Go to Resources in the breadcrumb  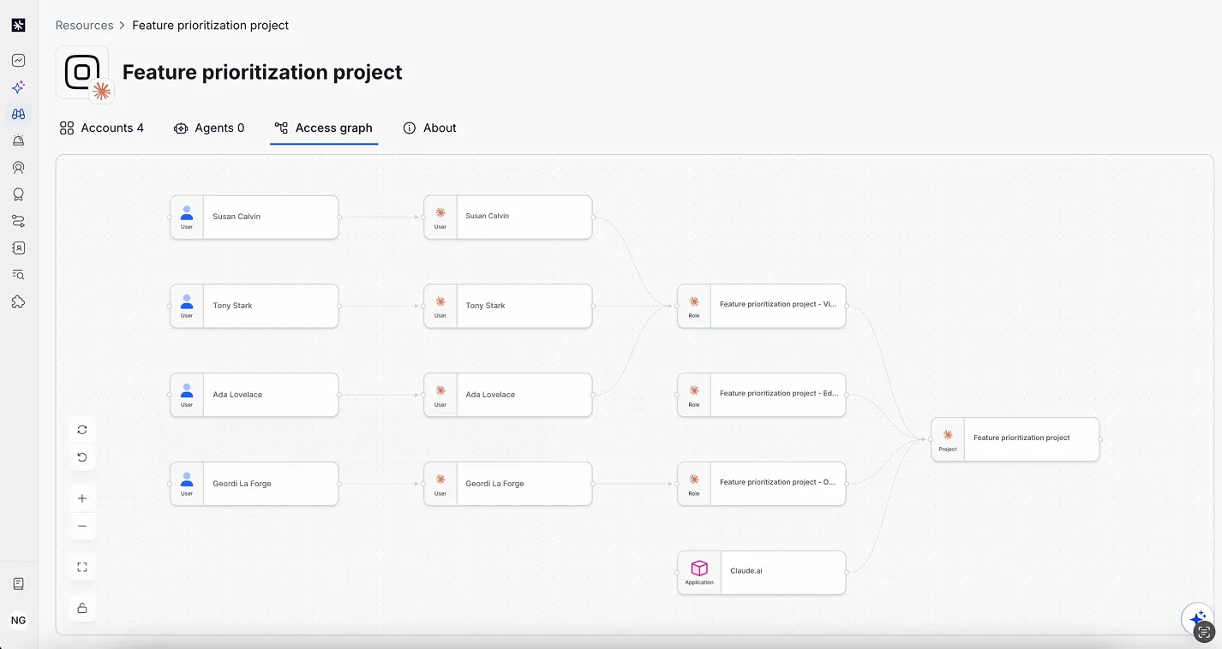85,26
